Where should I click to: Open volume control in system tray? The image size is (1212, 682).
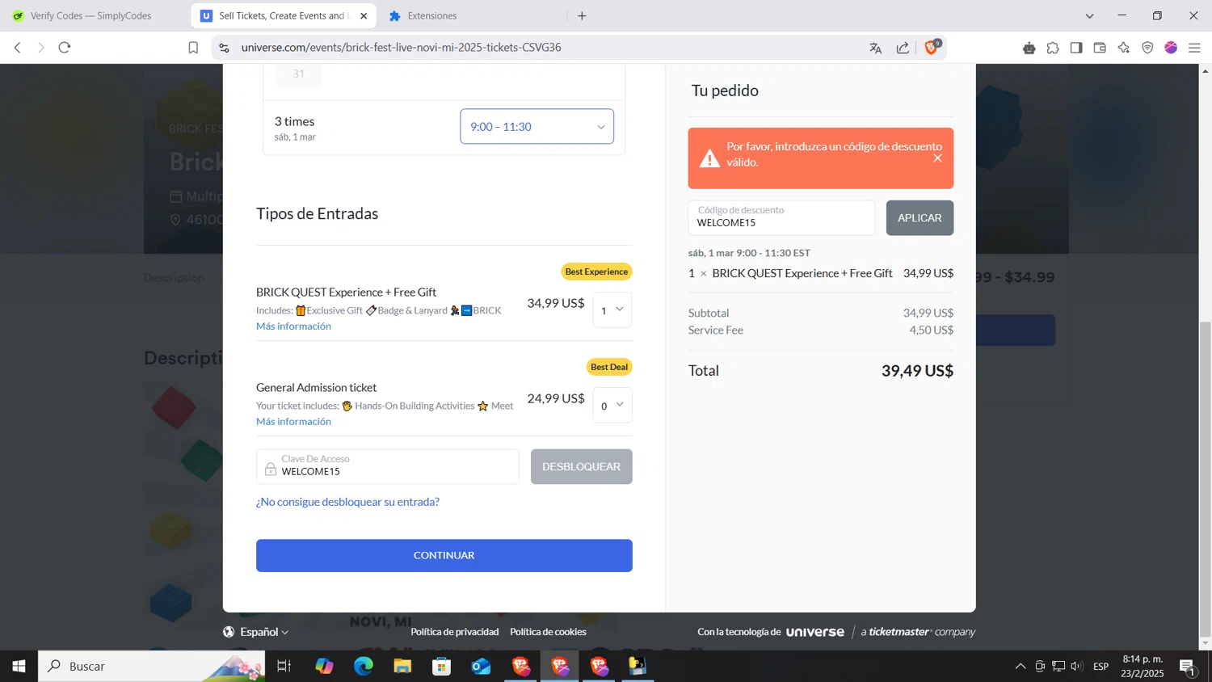pos(1076,666)
